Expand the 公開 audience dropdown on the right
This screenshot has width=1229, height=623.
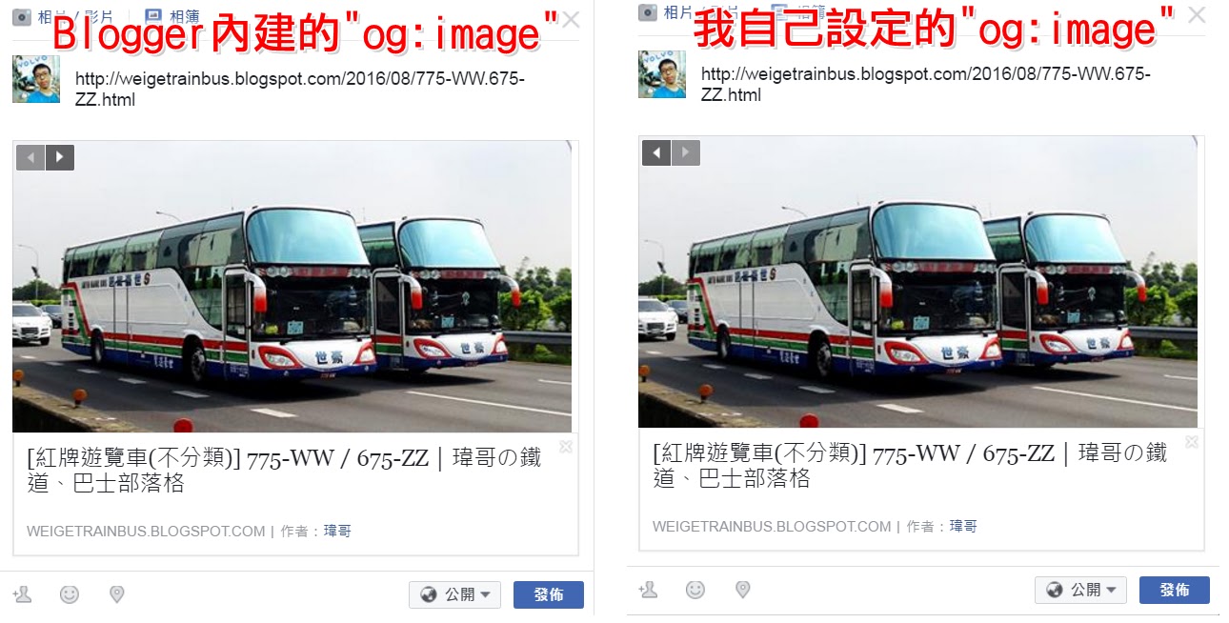(x=1080, y=590)
